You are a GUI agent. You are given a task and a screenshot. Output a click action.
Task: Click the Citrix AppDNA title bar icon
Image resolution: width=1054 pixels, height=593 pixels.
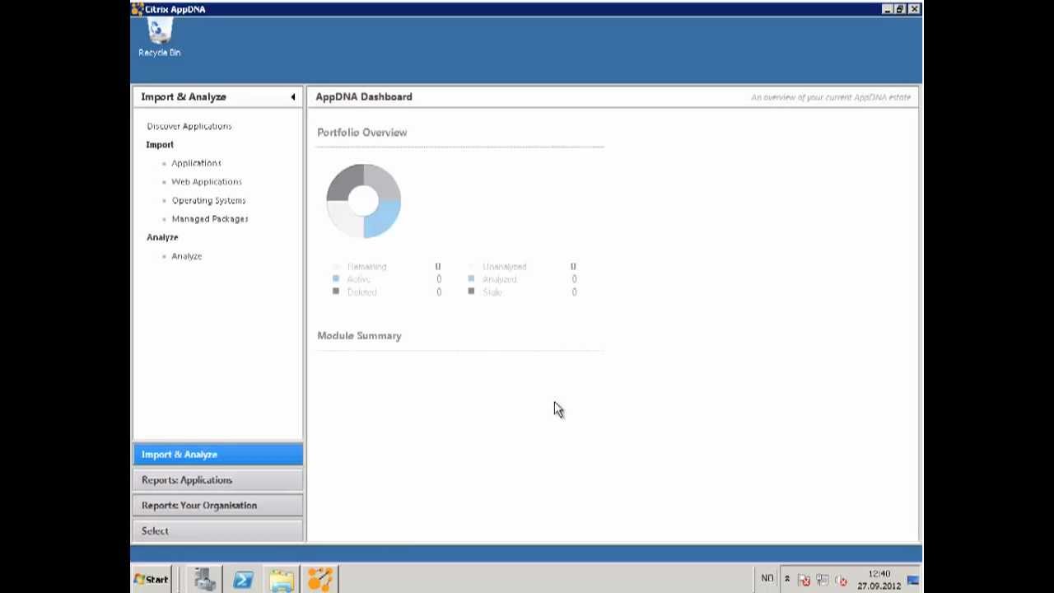138,9
